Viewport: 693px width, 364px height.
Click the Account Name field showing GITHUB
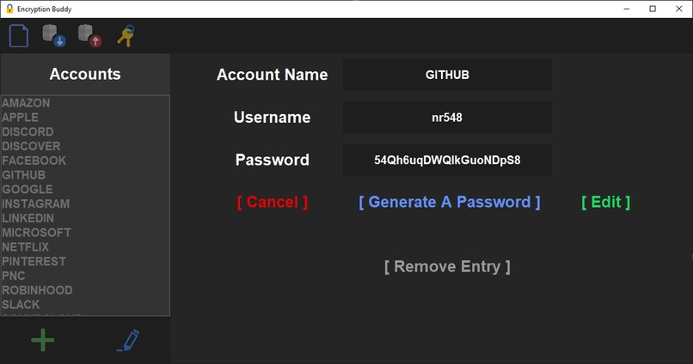point(447,75)
